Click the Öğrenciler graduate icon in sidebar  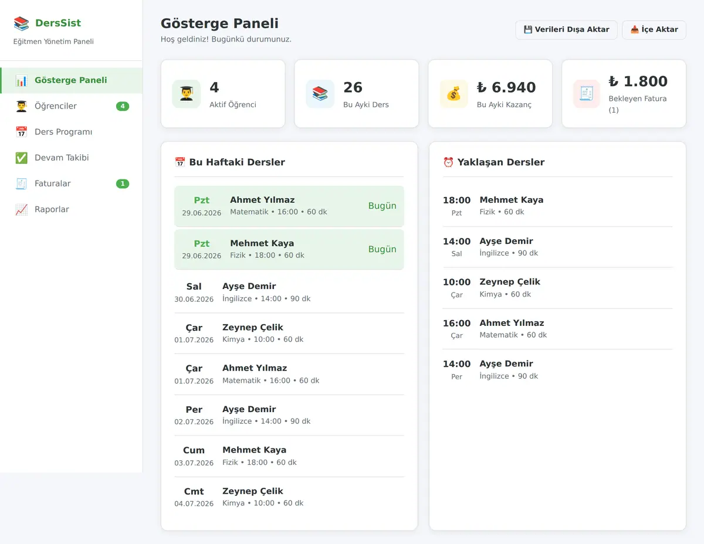[x=22, y=106]
